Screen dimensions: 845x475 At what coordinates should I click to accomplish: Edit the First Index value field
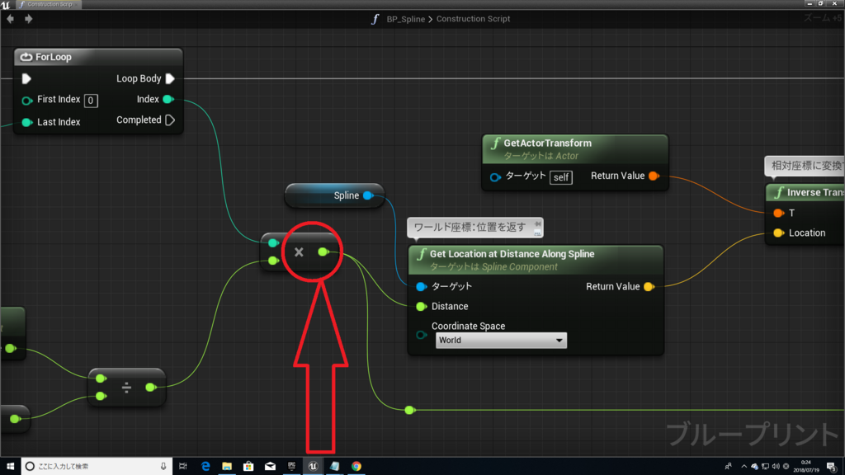point(91,100)
